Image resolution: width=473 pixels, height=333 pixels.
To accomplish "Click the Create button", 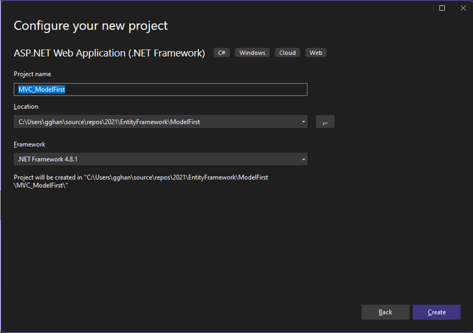I will (437, 312).
